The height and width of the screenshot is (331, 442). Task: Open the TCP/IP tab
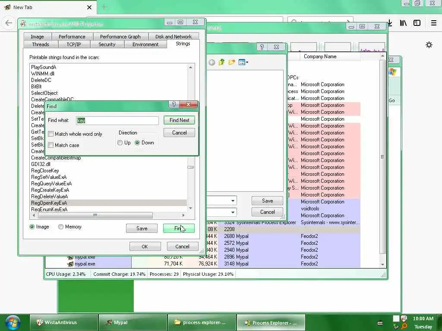[74, 44]
